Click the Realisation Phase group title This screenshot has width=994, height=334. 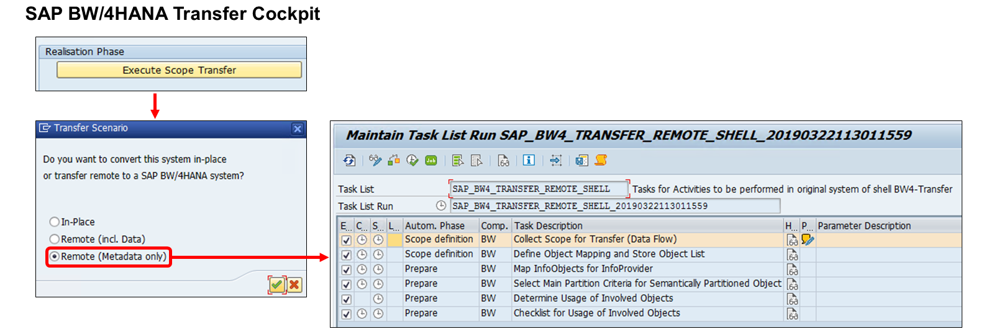(x=84, y=52)
